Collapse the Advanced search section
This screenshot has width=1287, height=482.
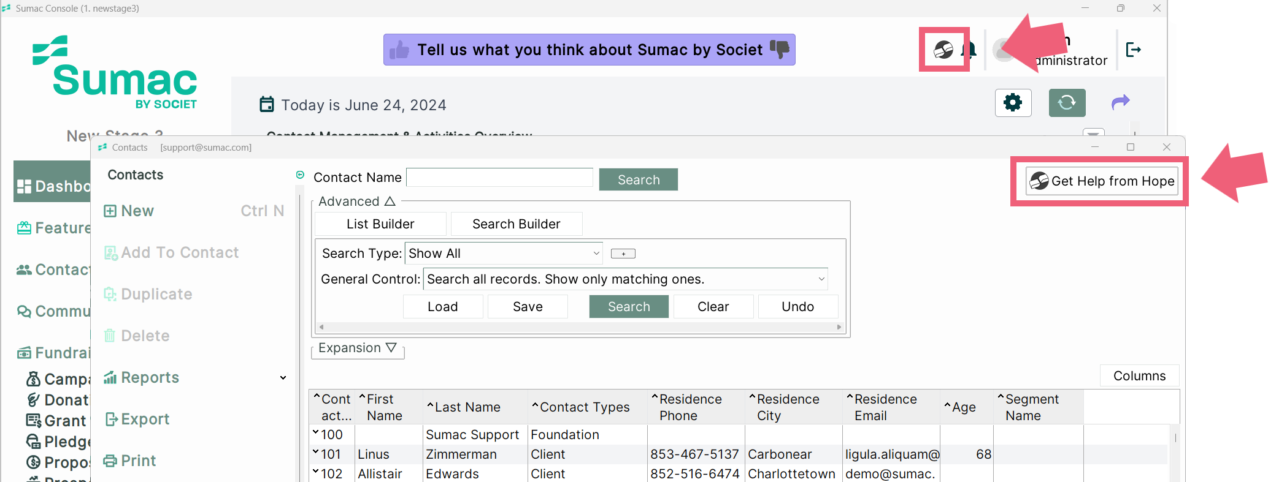tap(390, 201)
